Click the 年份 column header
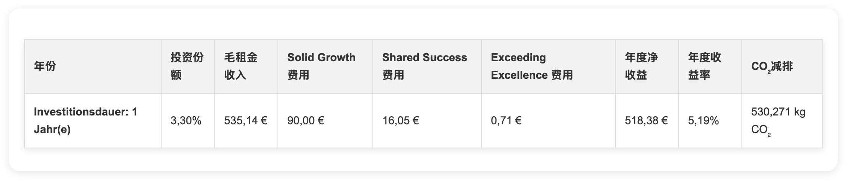 45,67
